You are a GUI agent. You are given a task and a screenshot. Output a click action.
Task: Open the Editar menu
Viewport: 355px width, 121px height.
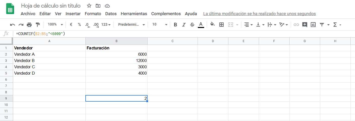(45, 14)
